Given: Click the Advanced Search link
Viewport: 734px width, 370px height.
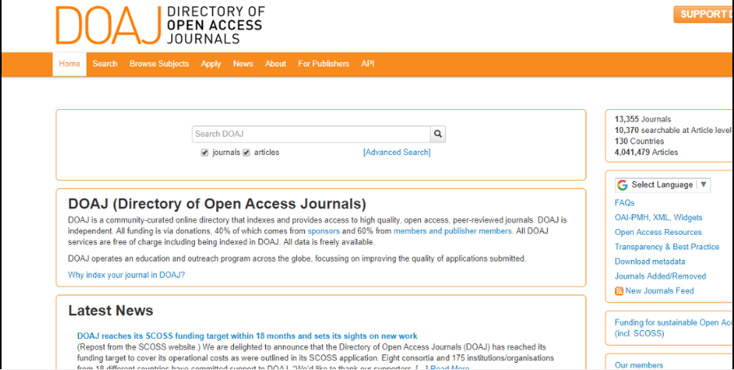Looking at the screenshot, I should [x=396, y=152].
